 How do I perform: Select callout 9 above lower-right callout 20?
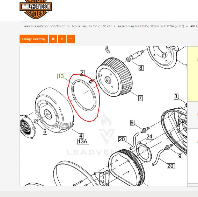click(x=180, y=156)
